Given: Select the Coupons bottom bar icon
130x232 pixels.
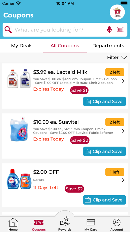Looking at the screenshot, I should click(x=39, y=224).
